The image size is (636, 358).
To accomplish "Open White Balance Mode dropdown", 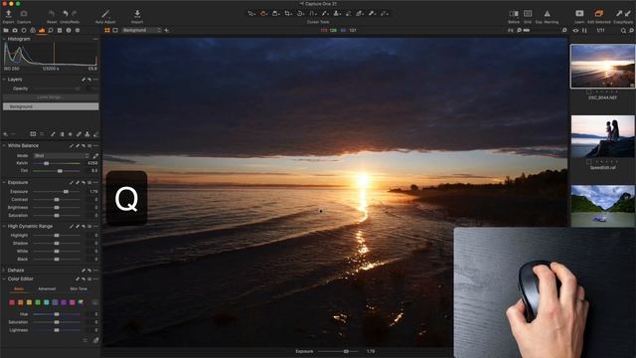I will (62, 156).
